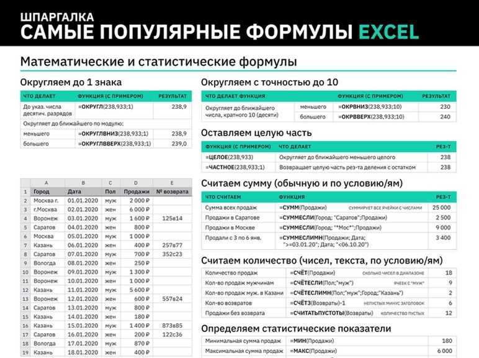Image resolution: width=479 pixels, height=358 pixels.
Task: Click the =СЧЁТЗ(Возвраты)-1 formula
Action: [x=318, y=303]
